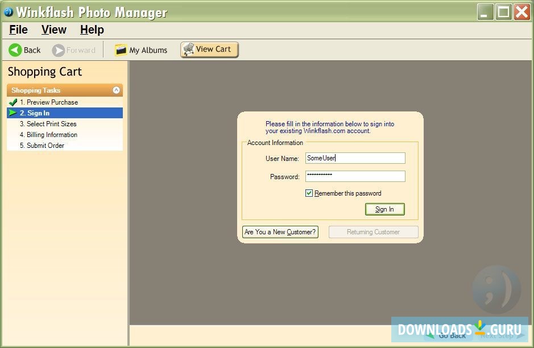Open the Help menu
The width and height of the screenshot is (534, 348).
pyautogui.click(x=92, y=30)
